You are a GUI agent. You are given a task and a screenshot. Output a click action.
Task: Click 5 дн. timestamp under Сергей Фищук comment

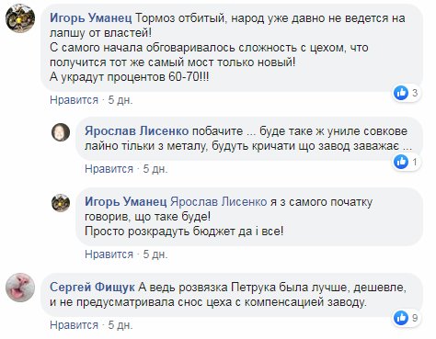120,325
